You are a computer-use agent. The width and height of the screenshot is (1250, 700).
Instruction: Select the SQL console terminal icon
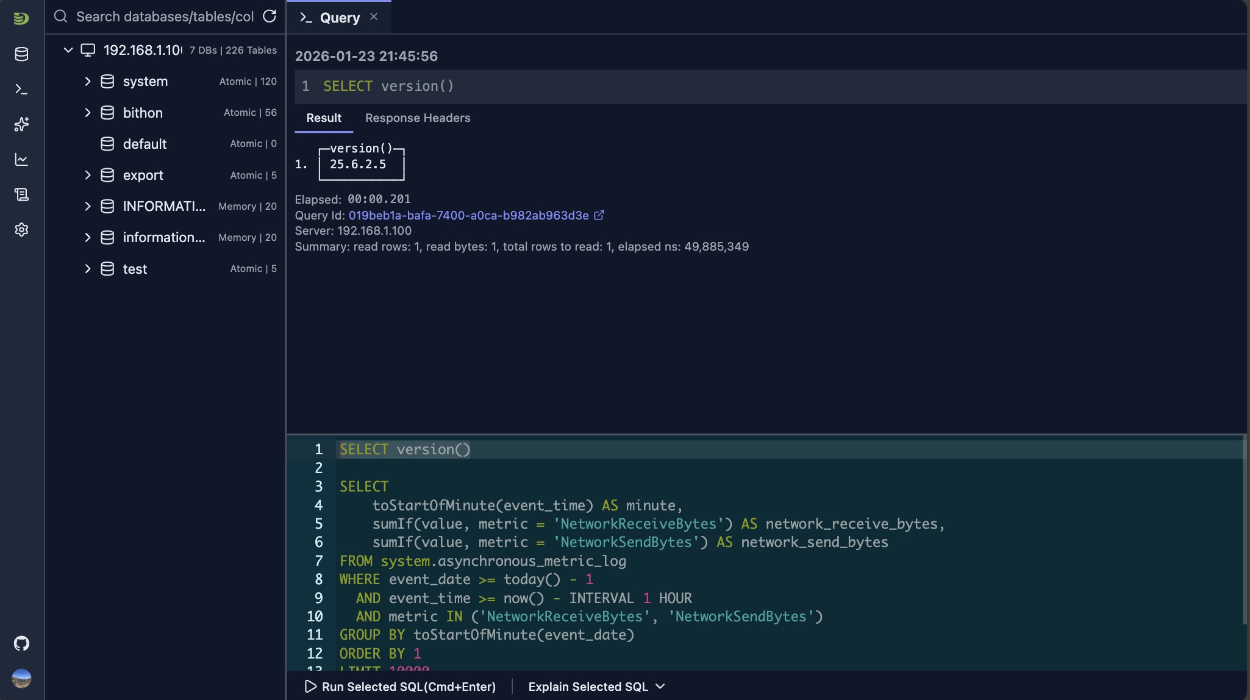(21, 89)
